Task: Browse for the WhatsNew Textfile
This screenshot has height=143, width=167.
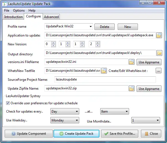Action: pyautogui.click(x=104, y=71)
